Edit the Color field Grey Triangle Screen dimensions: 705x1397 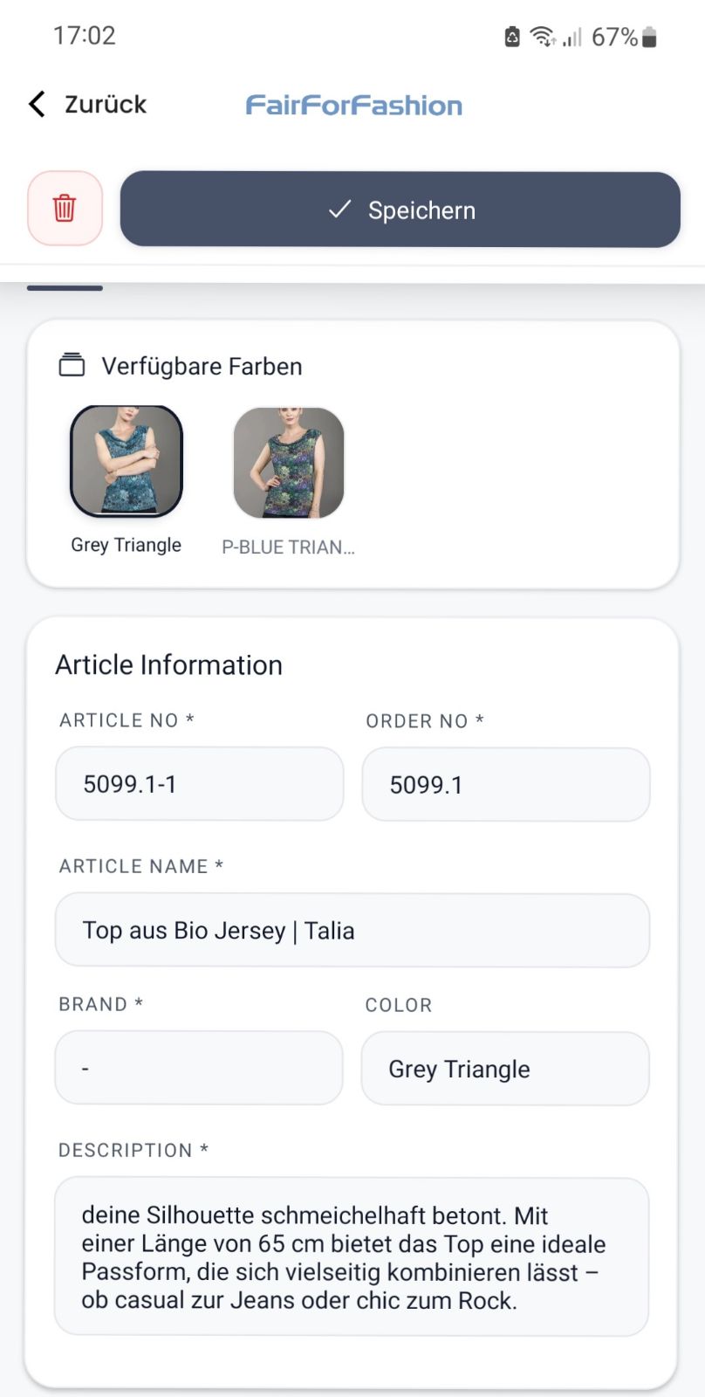pyautogui.click(x=505, y=1069)
